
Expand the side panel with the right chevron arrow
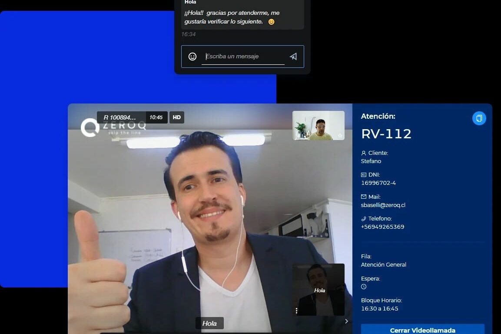pyautogui.click(x=346, y=321)
